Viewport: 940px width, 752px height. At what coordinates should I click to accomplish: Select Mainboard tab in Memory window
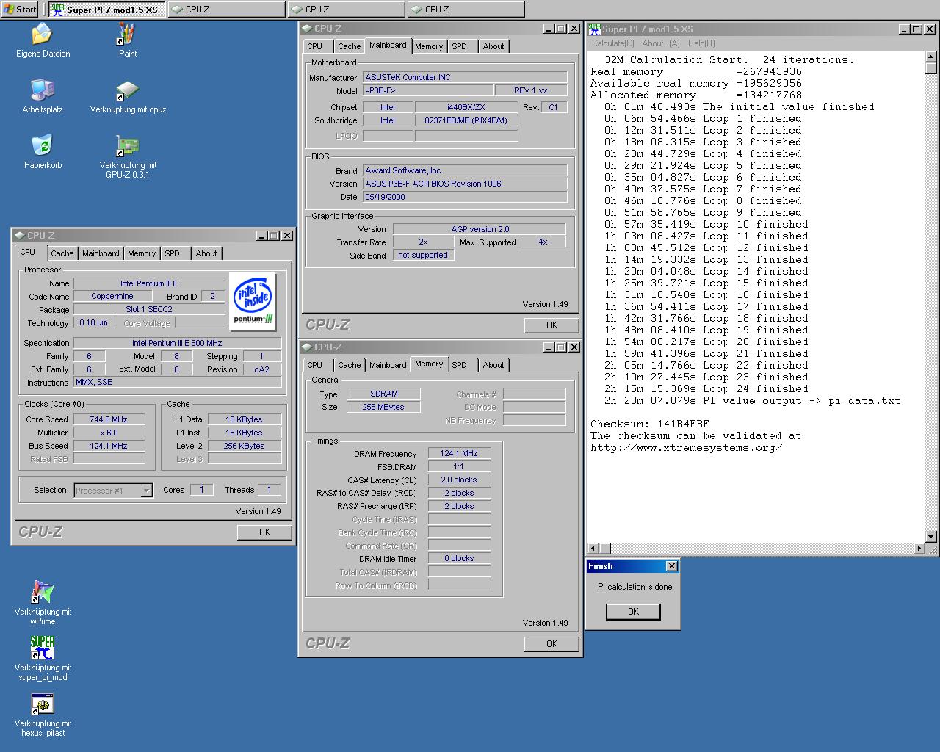point(388,365)
